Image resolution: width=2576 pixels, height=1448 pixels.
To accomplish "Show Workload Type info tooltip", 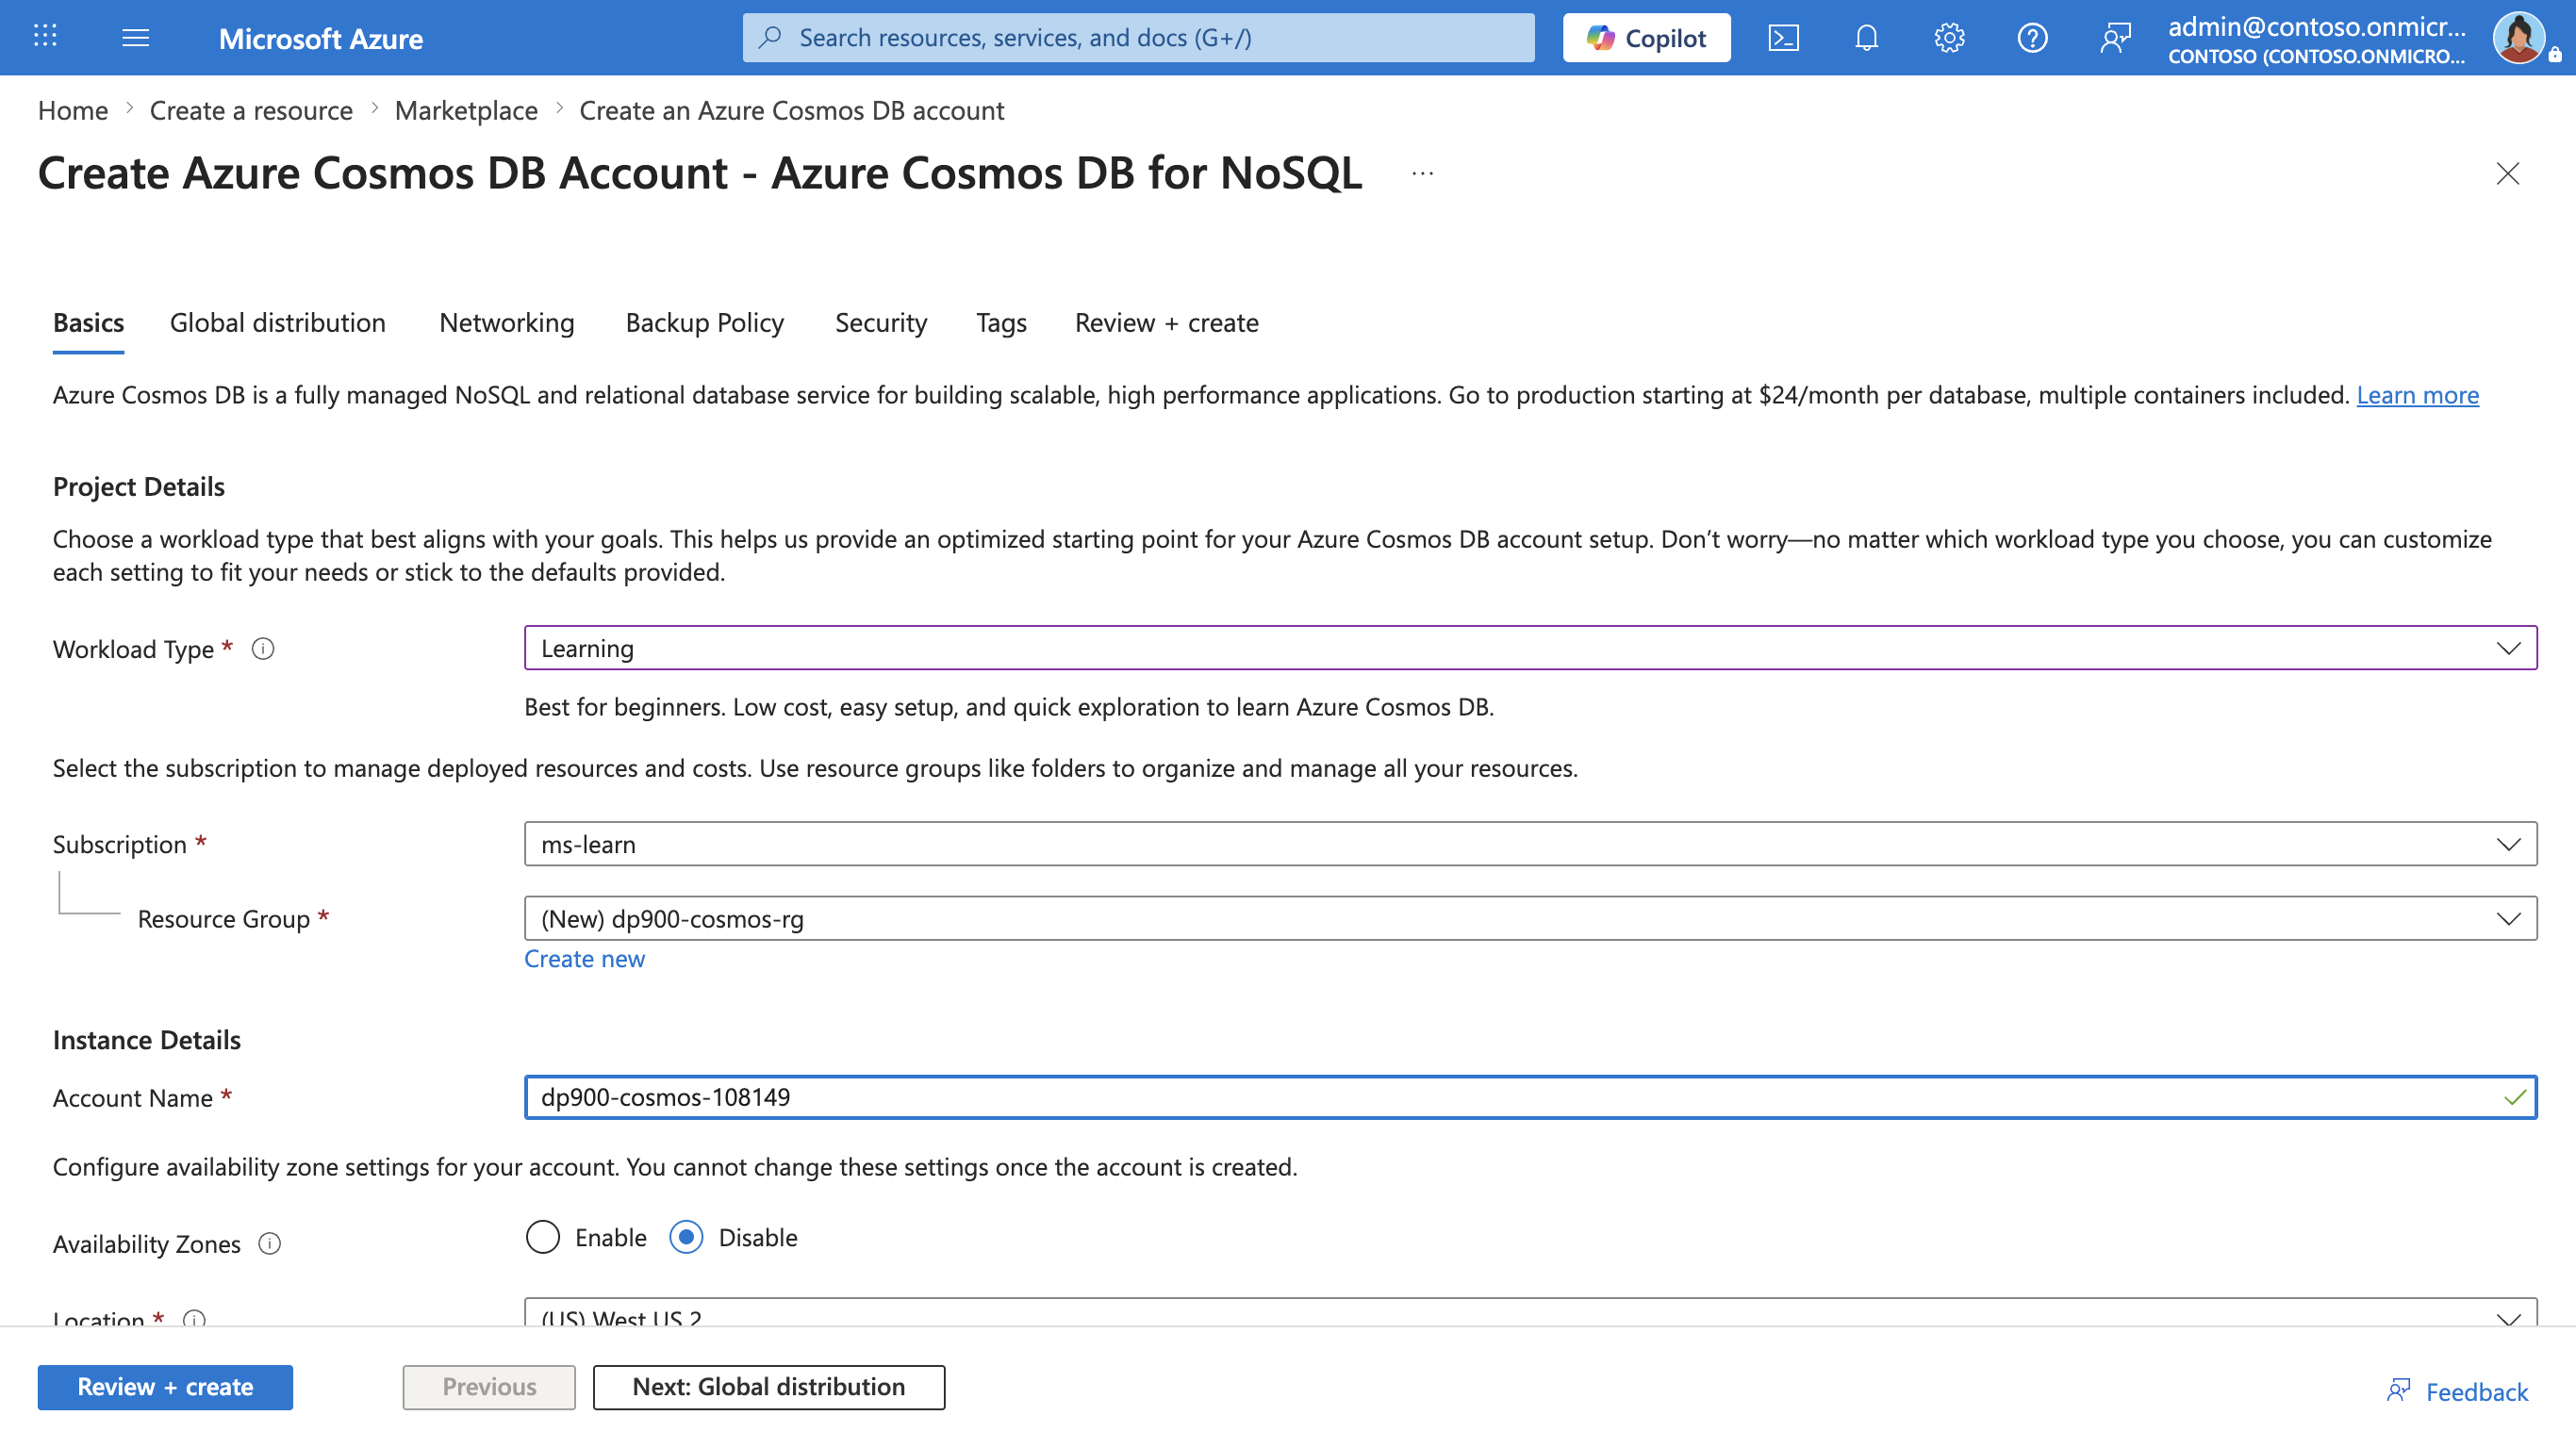I will point(263,649).
